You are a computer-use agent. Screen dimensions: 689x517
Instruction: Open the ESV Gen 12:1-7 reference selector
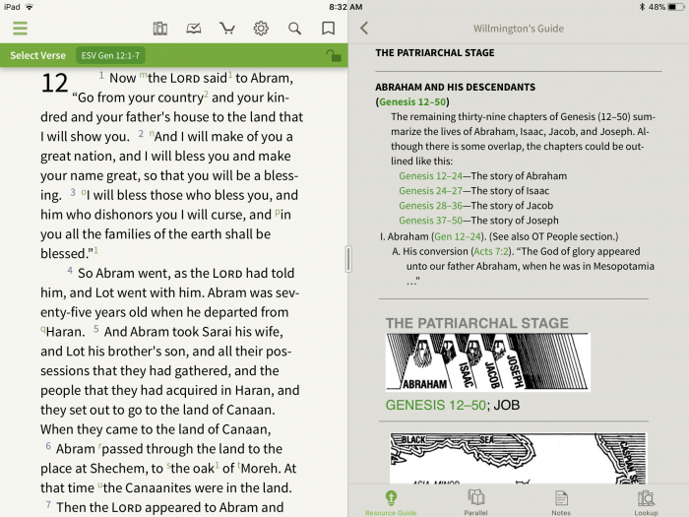(110, 55)
